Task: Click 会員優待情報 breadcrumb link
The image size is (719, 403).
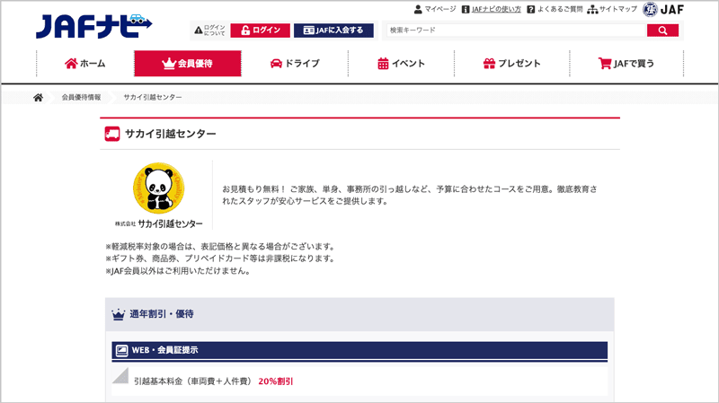Action: (81, 97)
